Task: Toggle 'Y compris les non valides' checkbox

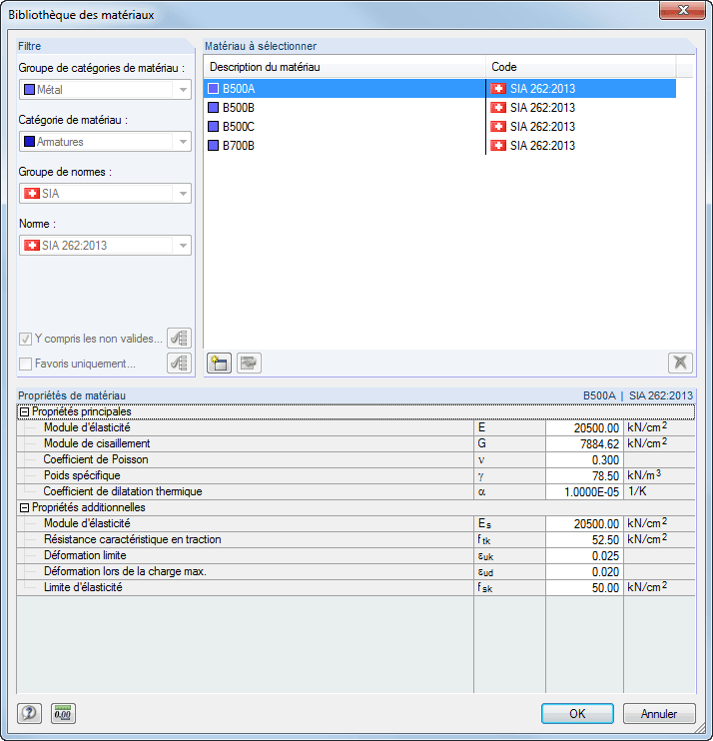Action: 26,339
